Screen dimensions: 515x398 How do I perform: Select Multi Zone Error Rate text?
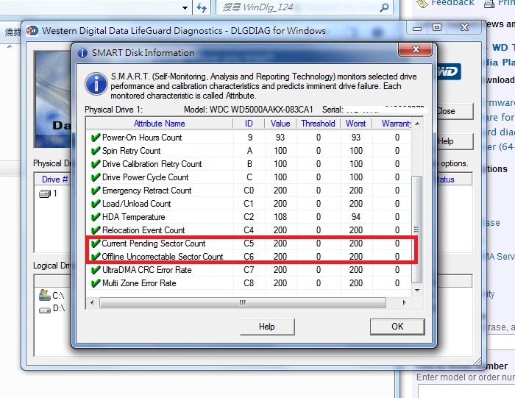coord(139,283)
